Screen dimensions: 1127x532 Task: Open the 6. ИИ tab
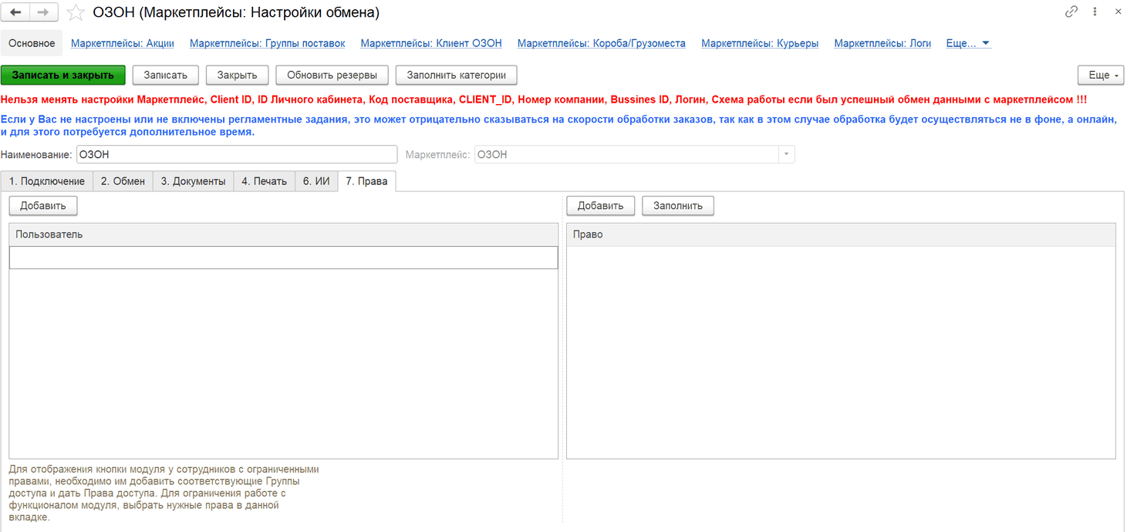click(316, 181)
